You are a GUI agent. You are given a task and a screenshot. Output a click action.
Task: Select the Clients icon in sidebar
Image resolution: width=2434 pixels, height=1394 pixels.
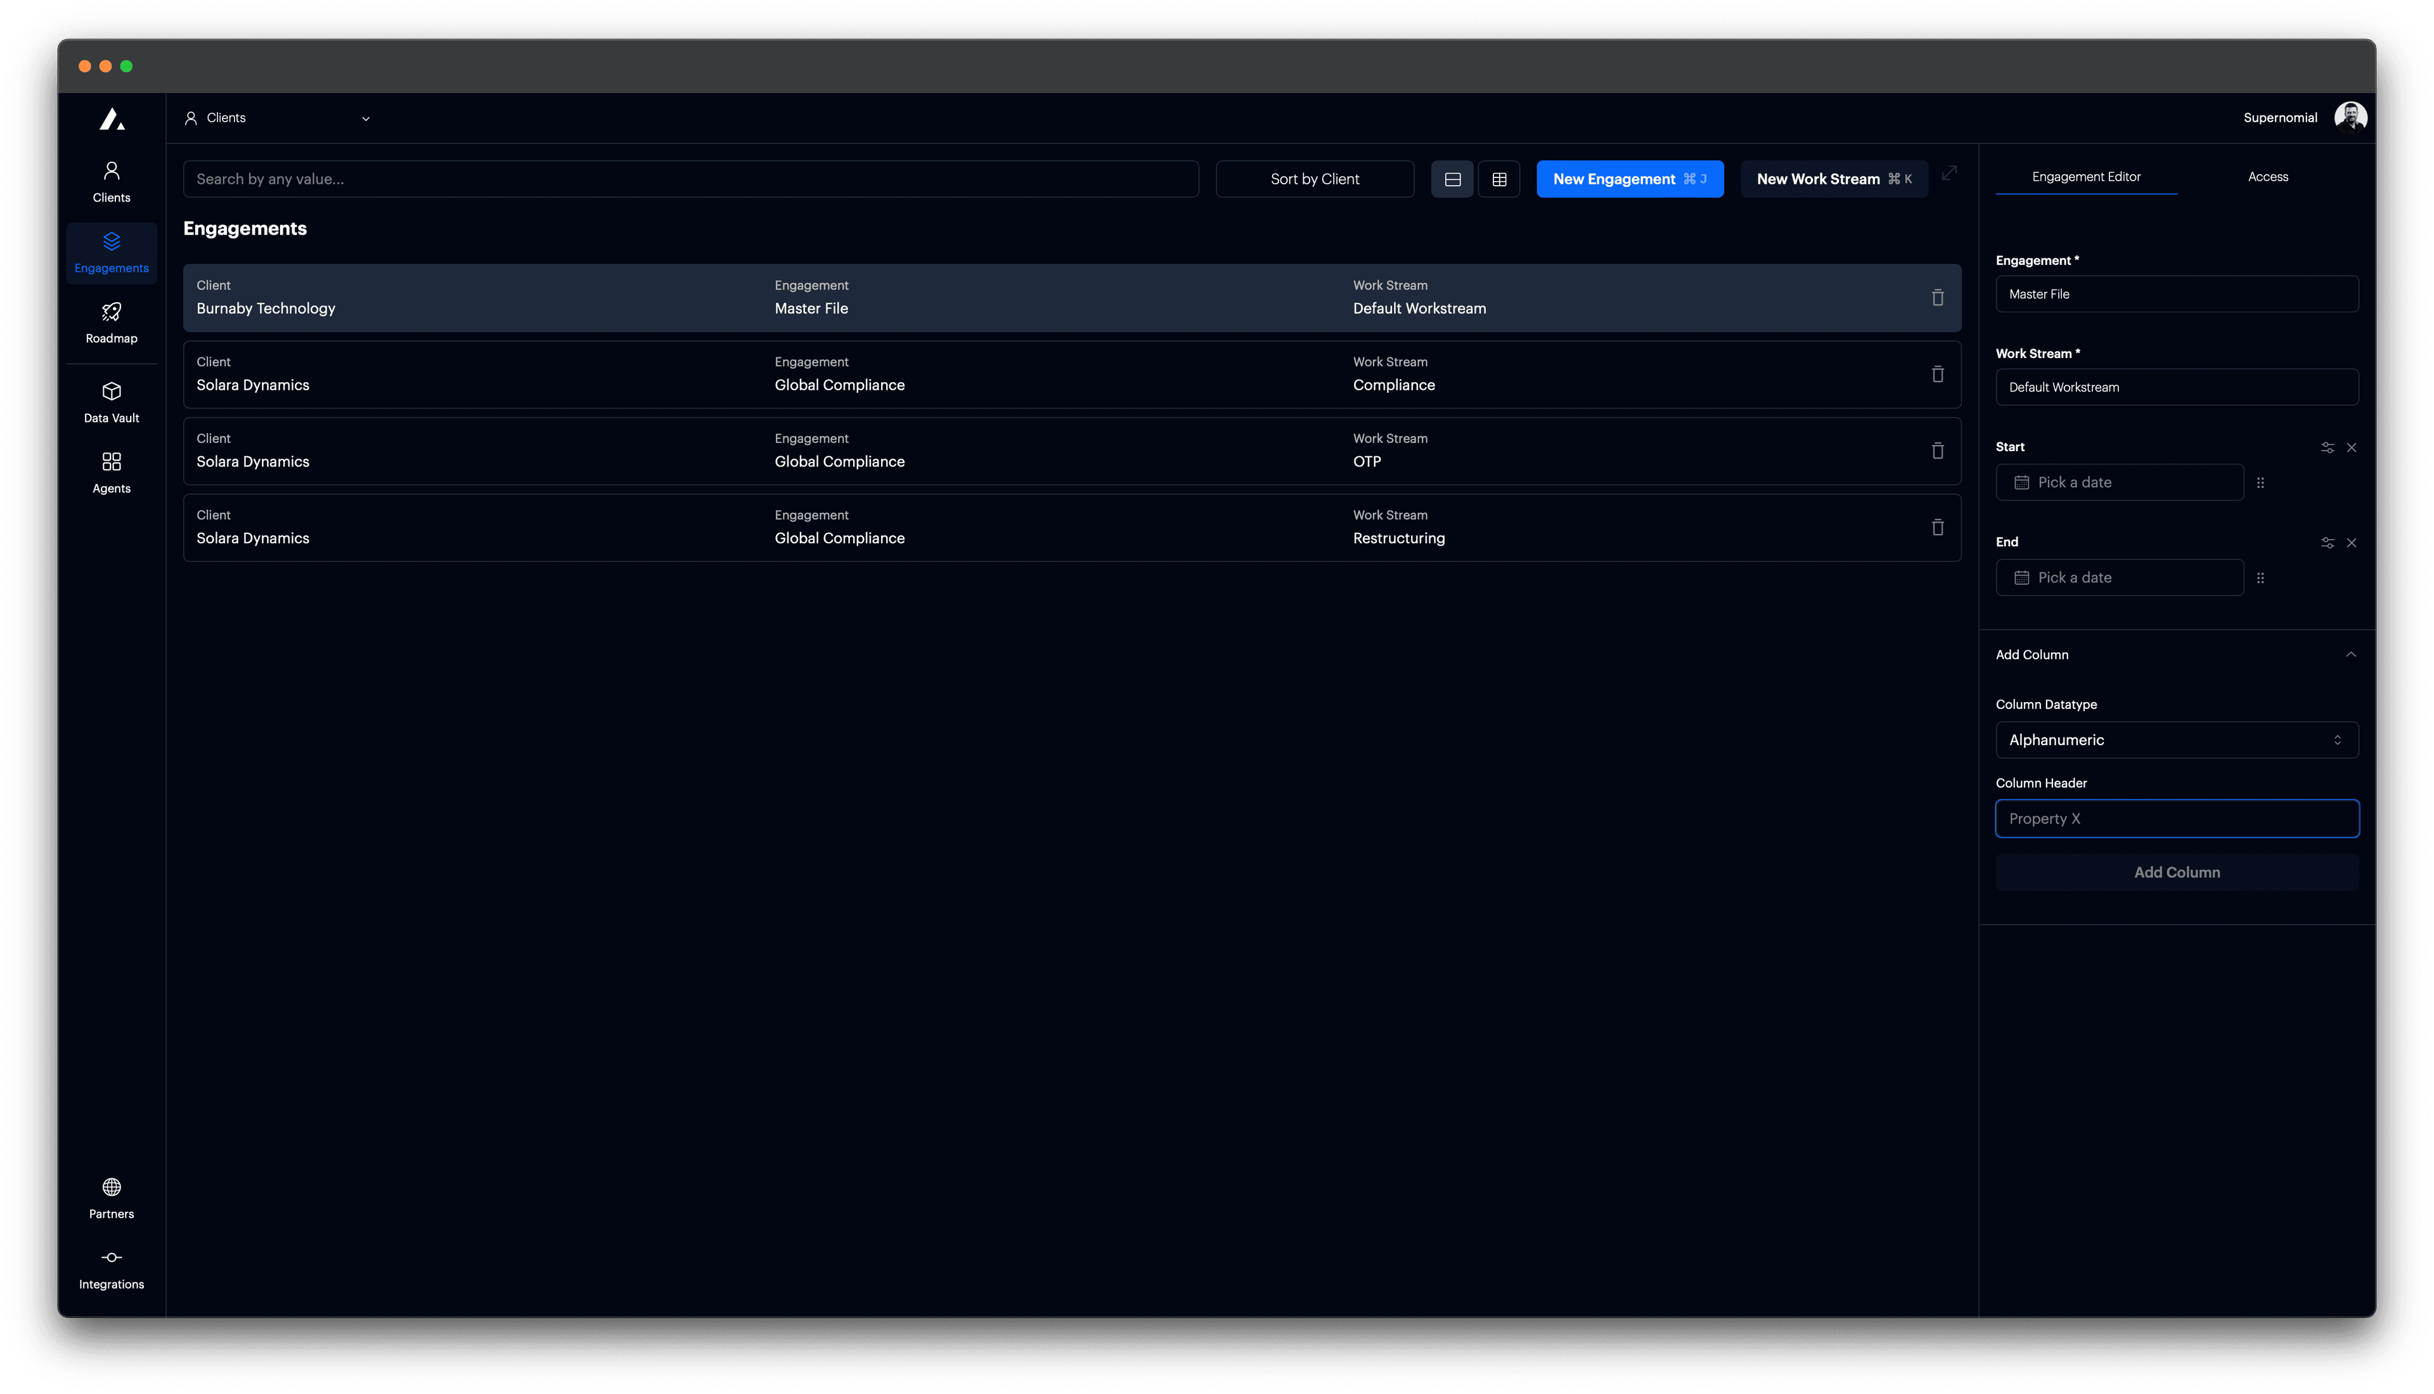click(x=111, y=181)
